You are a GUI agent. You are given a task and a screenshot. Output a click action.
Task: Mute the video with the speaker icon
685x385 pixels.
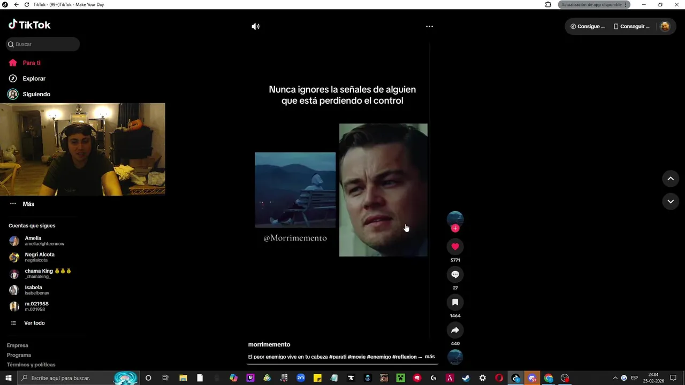pyautogui.click(x=256, y=26)
